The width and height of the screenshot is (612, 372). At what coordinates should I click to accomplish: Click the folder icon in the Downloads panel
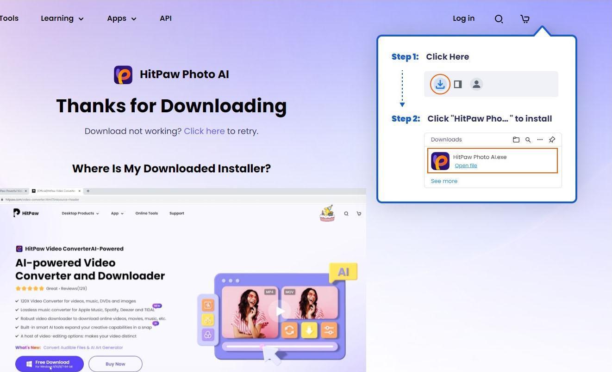(x=516, y=140)
